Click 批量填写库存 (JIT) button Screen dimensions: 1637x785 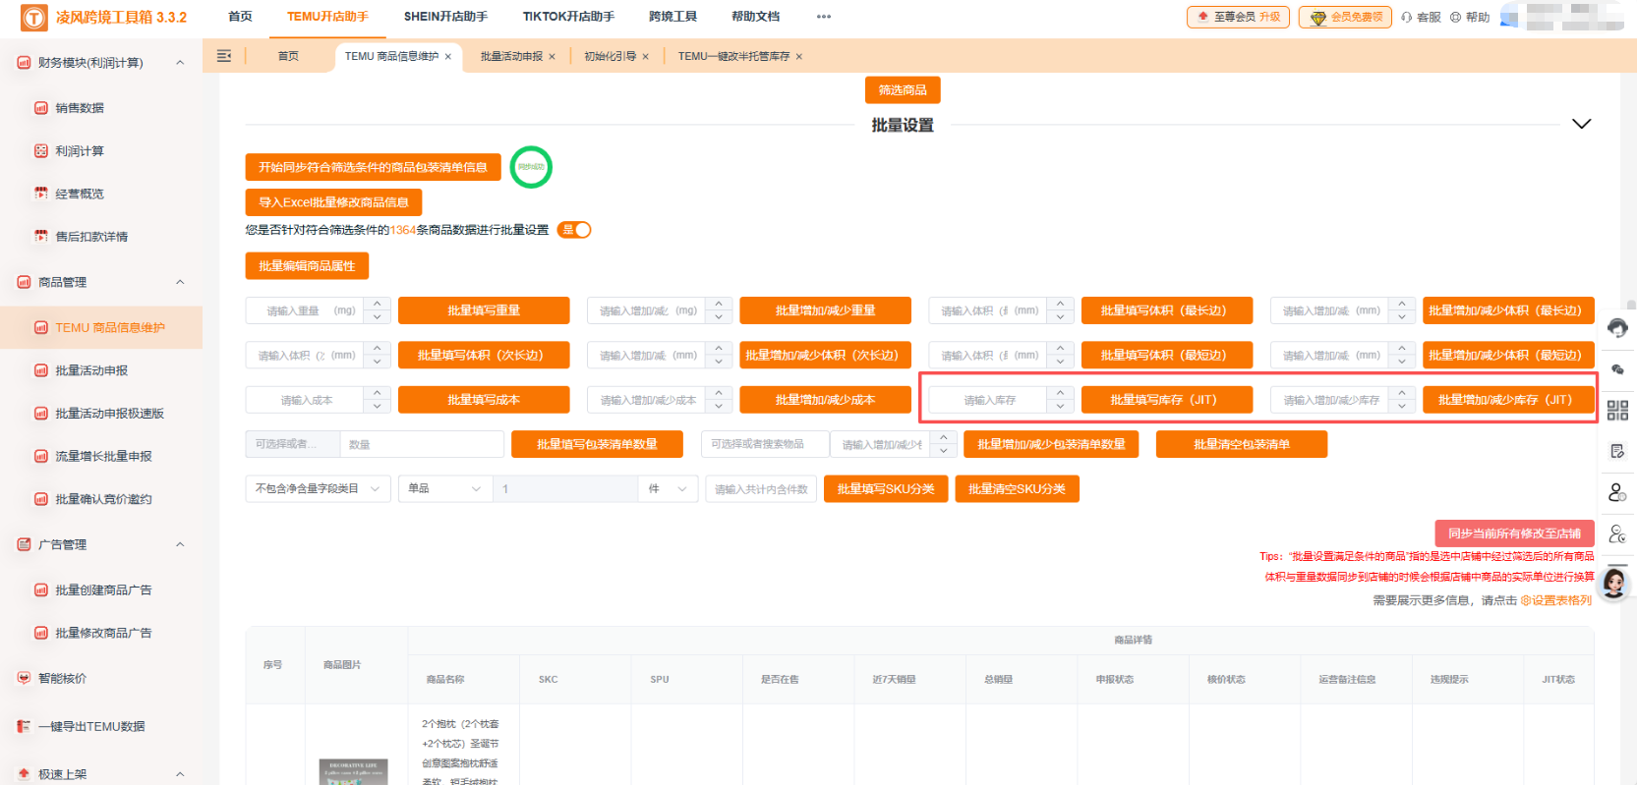coord(1167,400)
